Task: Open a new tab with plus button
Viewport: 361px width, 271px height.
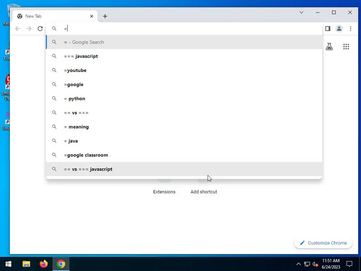Action: pyautogui.click(x=105, y=16)
